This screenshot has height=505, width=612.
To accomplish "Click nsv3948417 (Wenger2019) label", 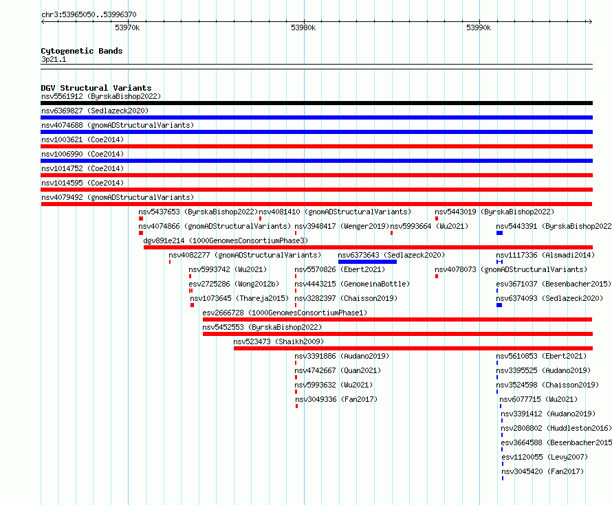I will (x=342, y=226).
